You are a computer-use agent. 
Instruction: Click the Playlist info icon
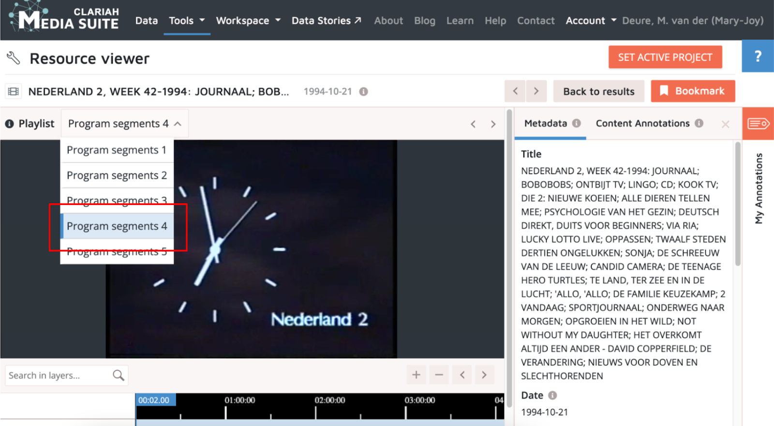click(9, 124)
